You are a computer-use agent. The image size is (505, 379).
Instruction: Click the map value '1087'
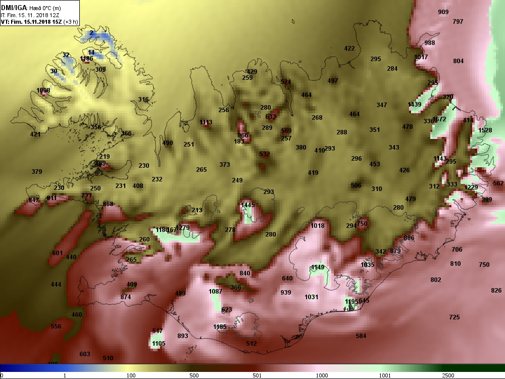coord(215,292)
